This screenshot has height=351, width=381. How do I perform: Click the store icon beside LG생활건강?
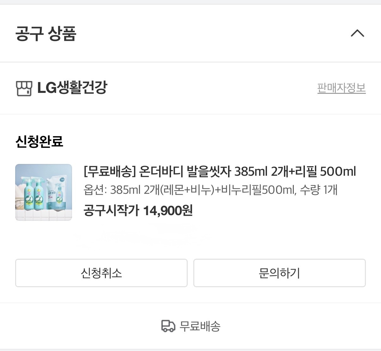tap(24, 88)
